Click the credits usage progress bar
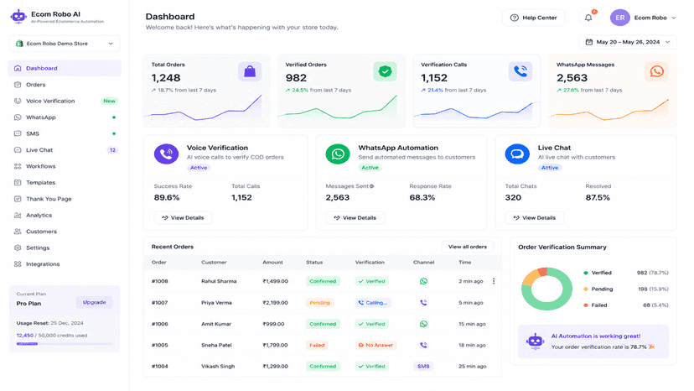Screen dimensions: 694x391 (x=65, y=343)
